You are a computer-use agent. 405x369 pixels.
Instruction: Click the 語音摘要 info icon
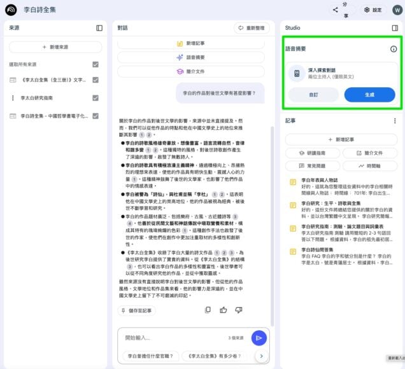tap(393, 49)
